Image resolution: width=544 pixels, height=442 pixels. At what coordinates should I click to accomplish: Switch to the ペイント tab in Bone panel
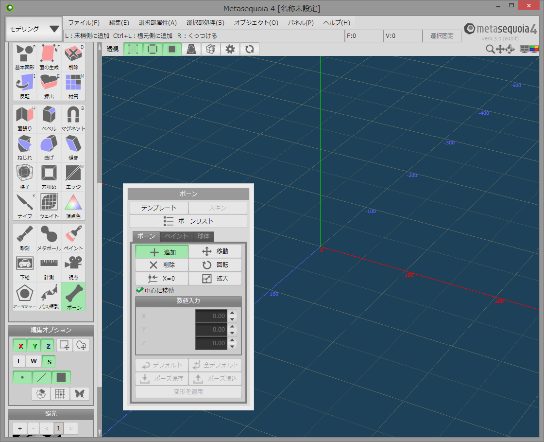[176, 236]
